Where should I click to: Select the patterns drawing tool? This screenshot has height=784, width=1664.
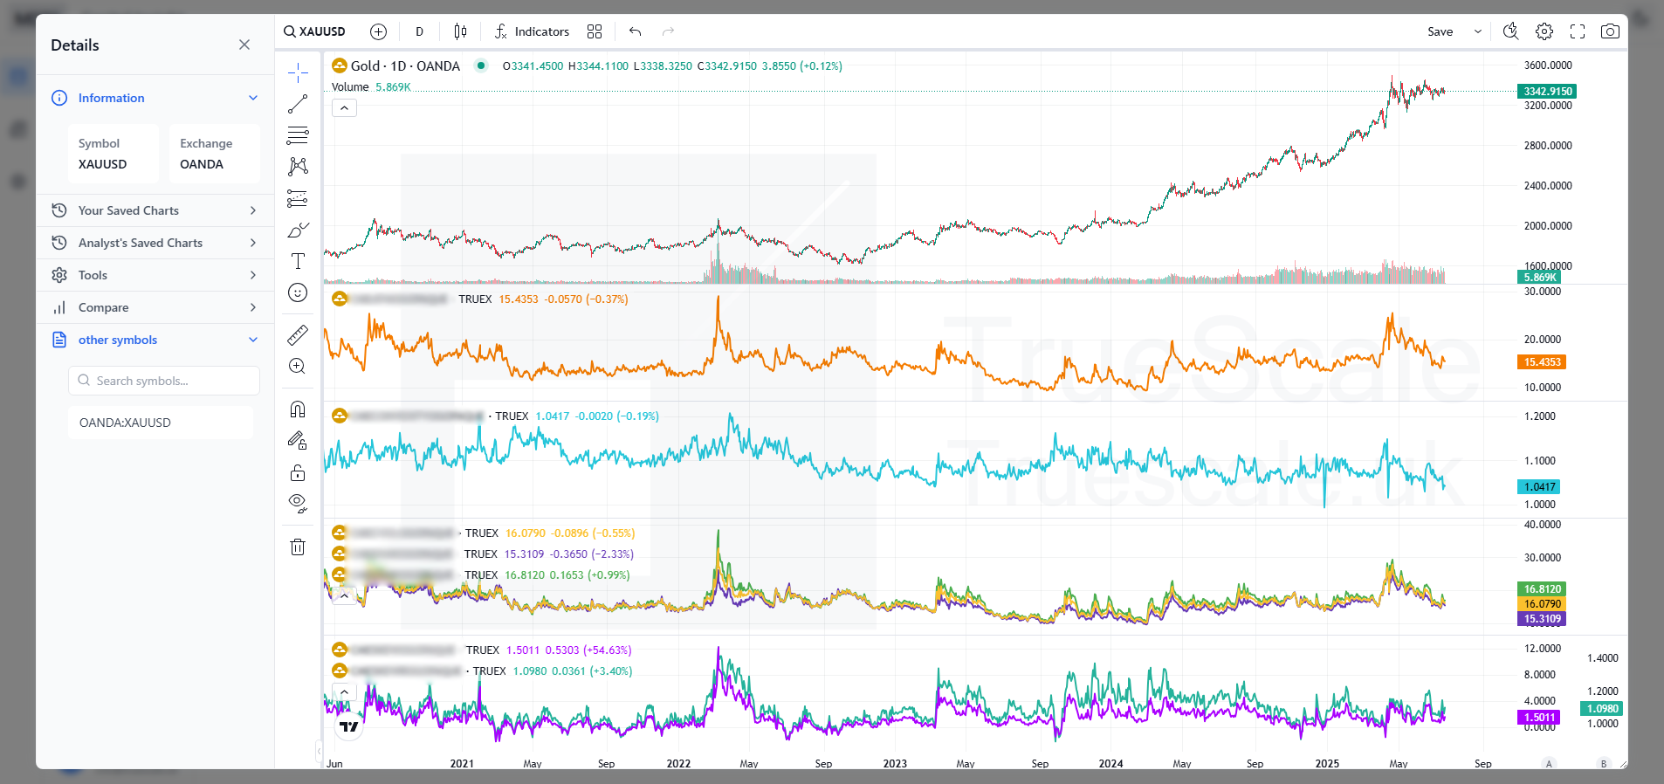click(x=298, y=167)
